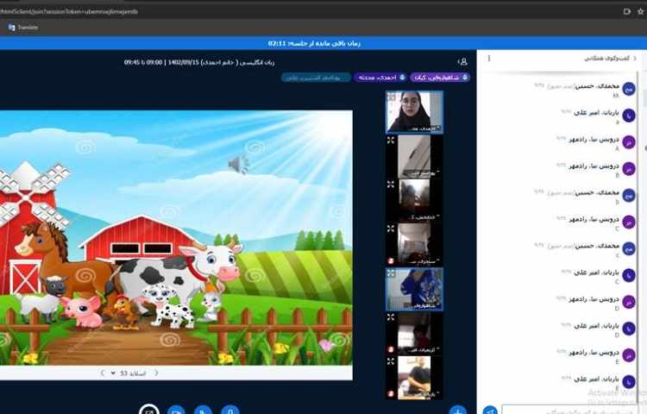Click sender name above message 'E'
Viewport: 647px width, 414px height.
click(594, 352)
